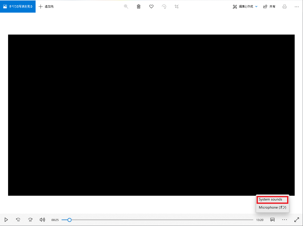303x226 pixels.
Task: Mark as favorite with the heart icon
Action: [x=151, y=7]
